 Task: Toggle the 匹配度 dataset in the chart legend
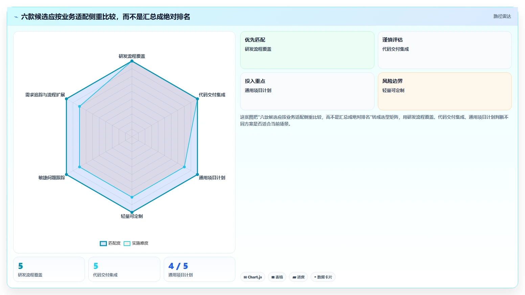[x=110, y=243]
